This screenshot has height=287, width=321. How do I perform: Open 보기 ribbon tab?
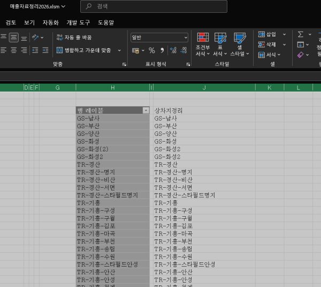click(x=29, y=23)
